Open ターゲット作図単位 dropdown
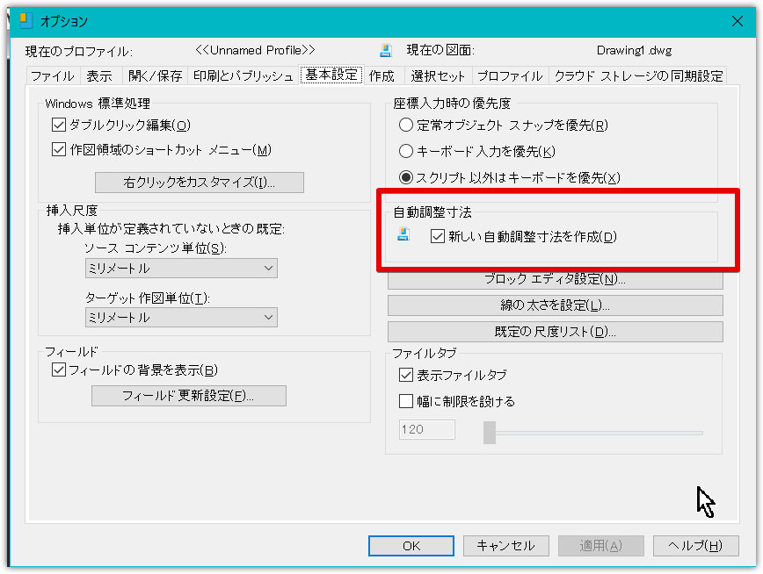Image resolution: width=763 pixels, height=574 pixels. pyautogui.click(x=181, y=318)
